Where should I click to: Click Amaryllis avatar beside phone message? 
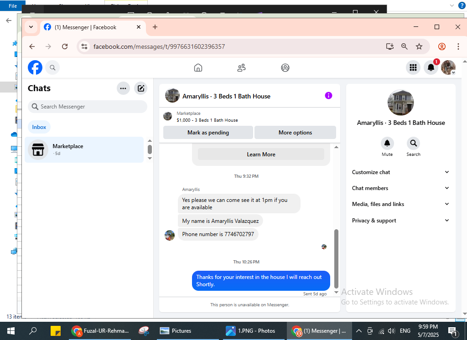[x=170, y=235]
